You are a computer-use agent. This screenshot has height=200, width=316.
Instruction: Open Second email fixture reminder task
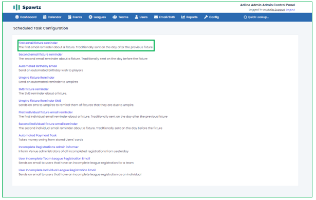pyautogui.click(x=41, y=54)
